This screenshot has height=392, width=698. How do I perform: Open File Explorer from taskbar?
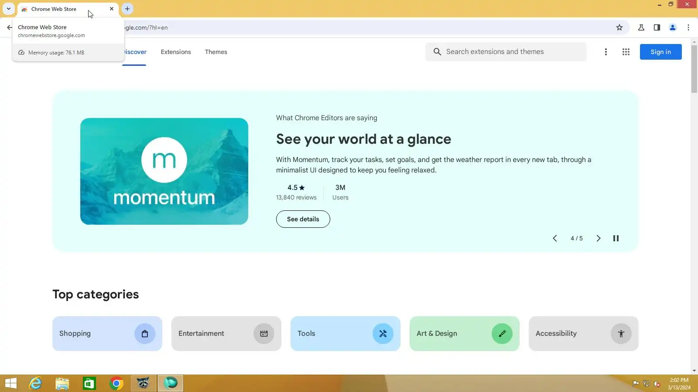(62, 383)
